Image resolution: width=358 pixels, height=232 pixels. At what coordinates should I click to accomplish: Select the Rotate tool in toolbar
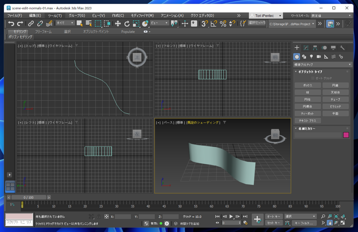[127, 24]
